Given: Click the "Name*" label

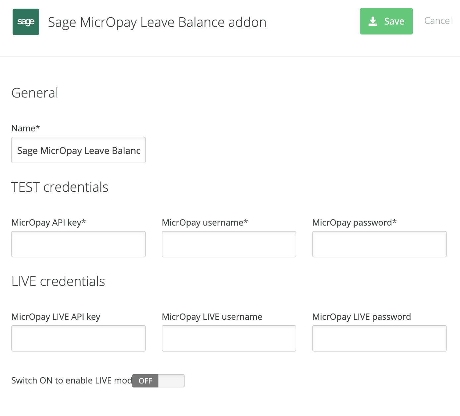Looking at the screenshot, I should 26,128.
